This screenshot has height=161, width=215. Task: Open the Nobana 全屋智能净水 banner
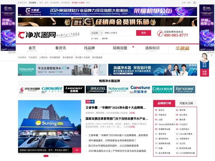[x=62, y=70]
